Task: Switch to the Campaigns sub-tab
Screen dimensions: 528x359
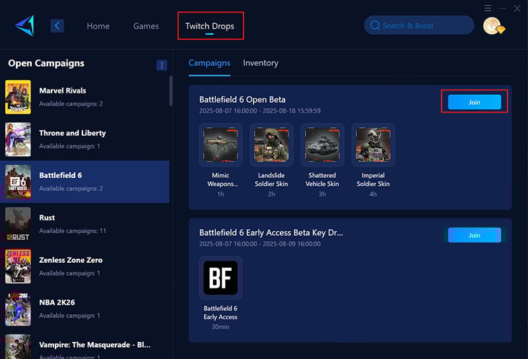Action: click(209, 63)
